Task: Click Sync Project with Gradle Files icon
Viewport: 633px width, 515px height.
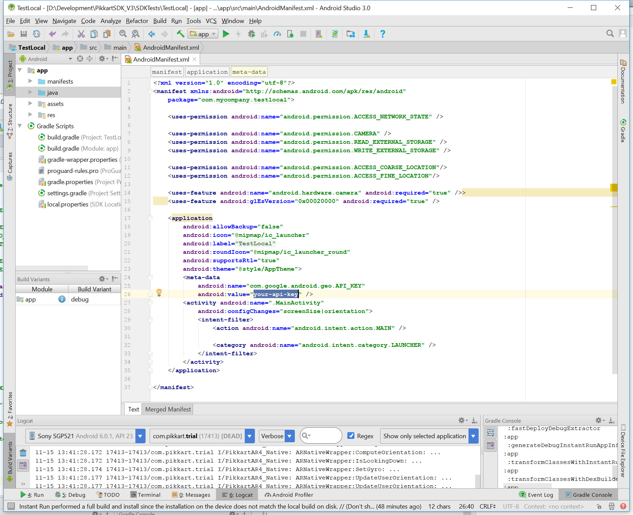Action: (x=335, y=34)
